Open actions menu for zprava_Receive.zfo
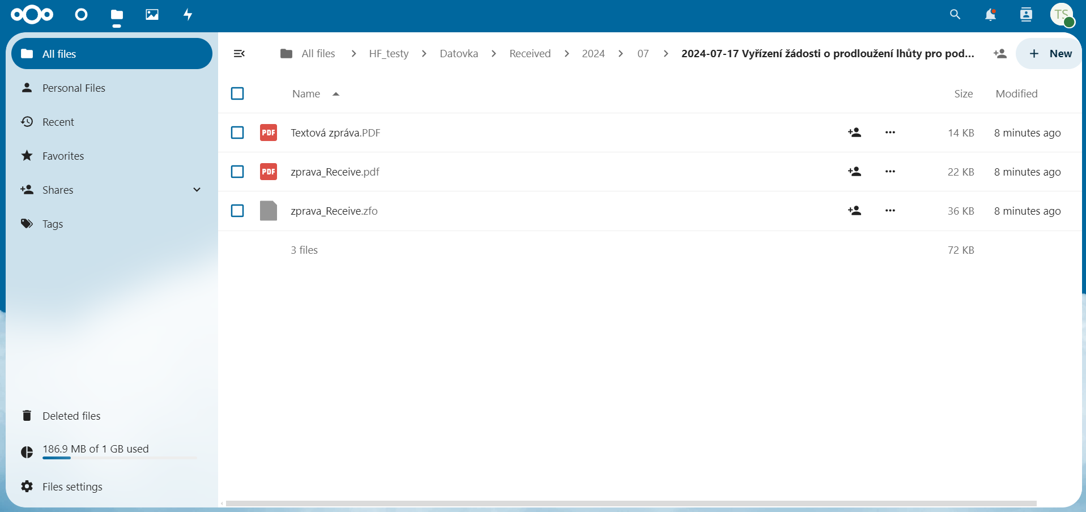Screen dimensions: 1086x512 (x=890, y=211)
